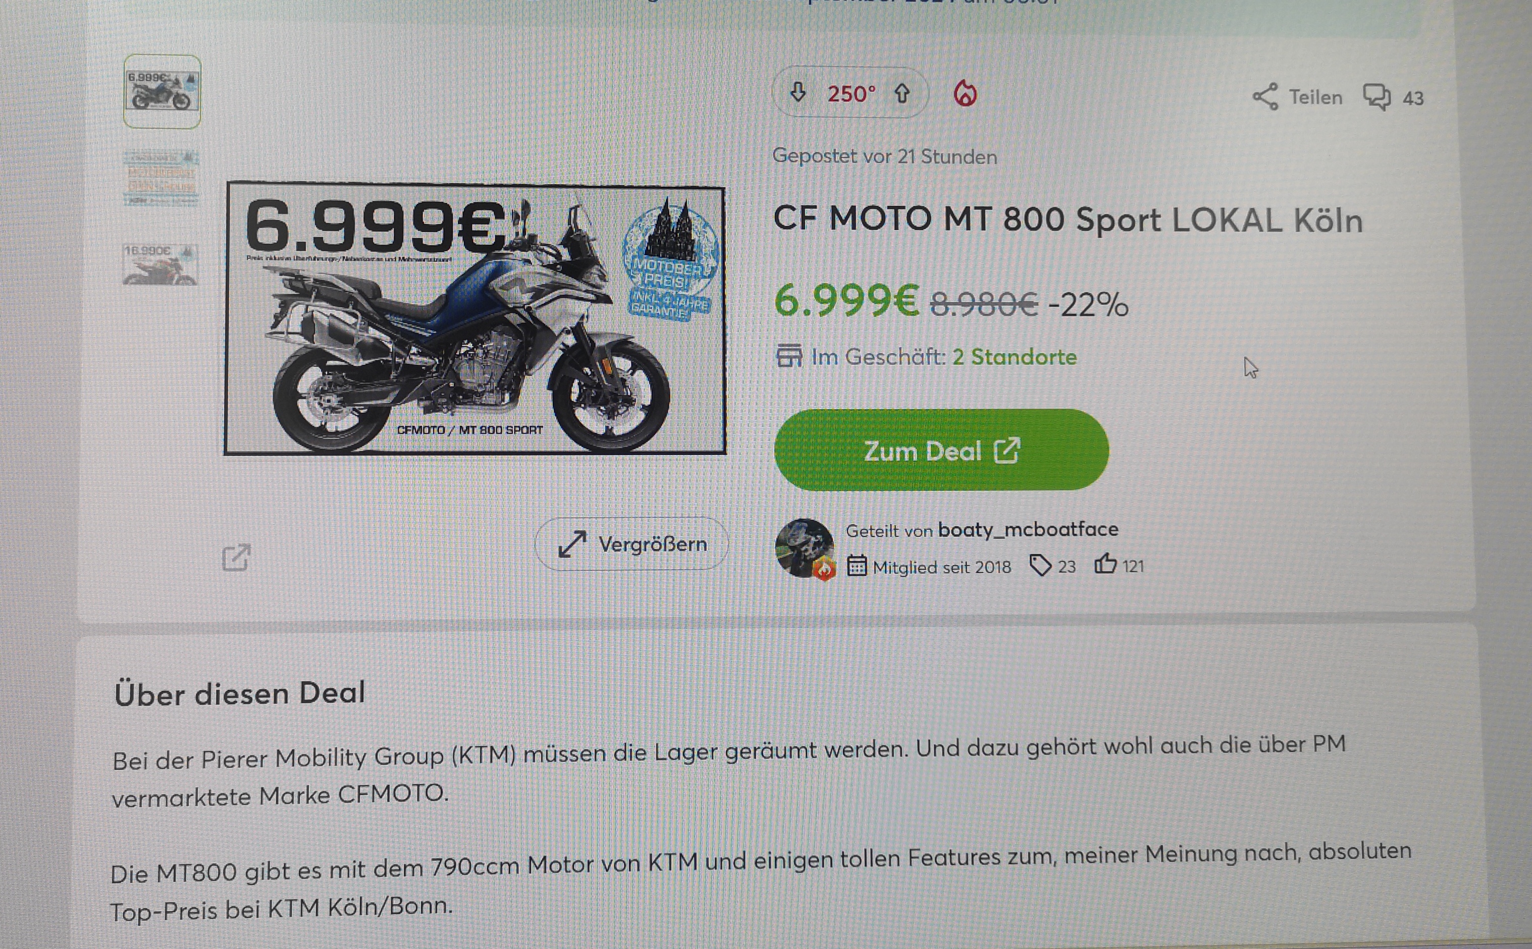Click the CF MOTO MT 800 Sport title

(1068, 219)
